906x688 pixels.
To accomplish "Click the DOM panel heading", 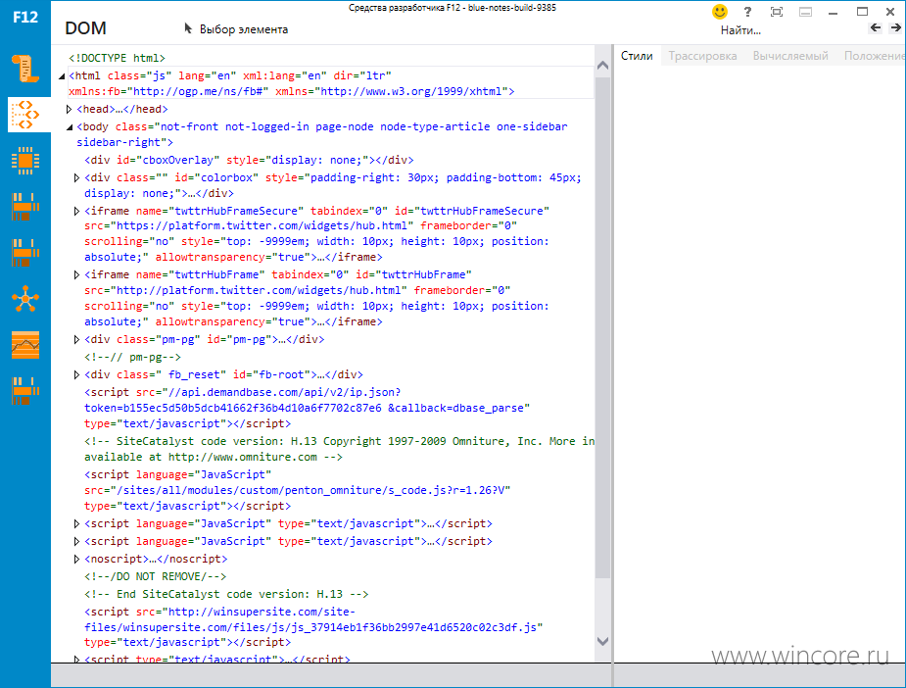I will [85, 28].
